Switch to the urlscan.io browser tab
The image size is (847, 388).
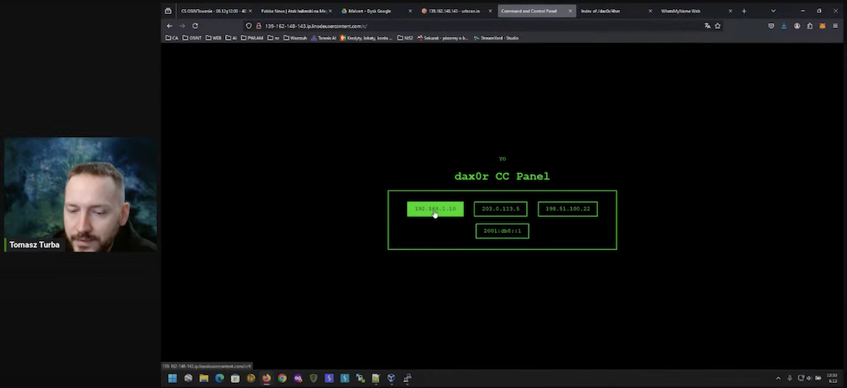pyautogui.click(x=451, y=12)
